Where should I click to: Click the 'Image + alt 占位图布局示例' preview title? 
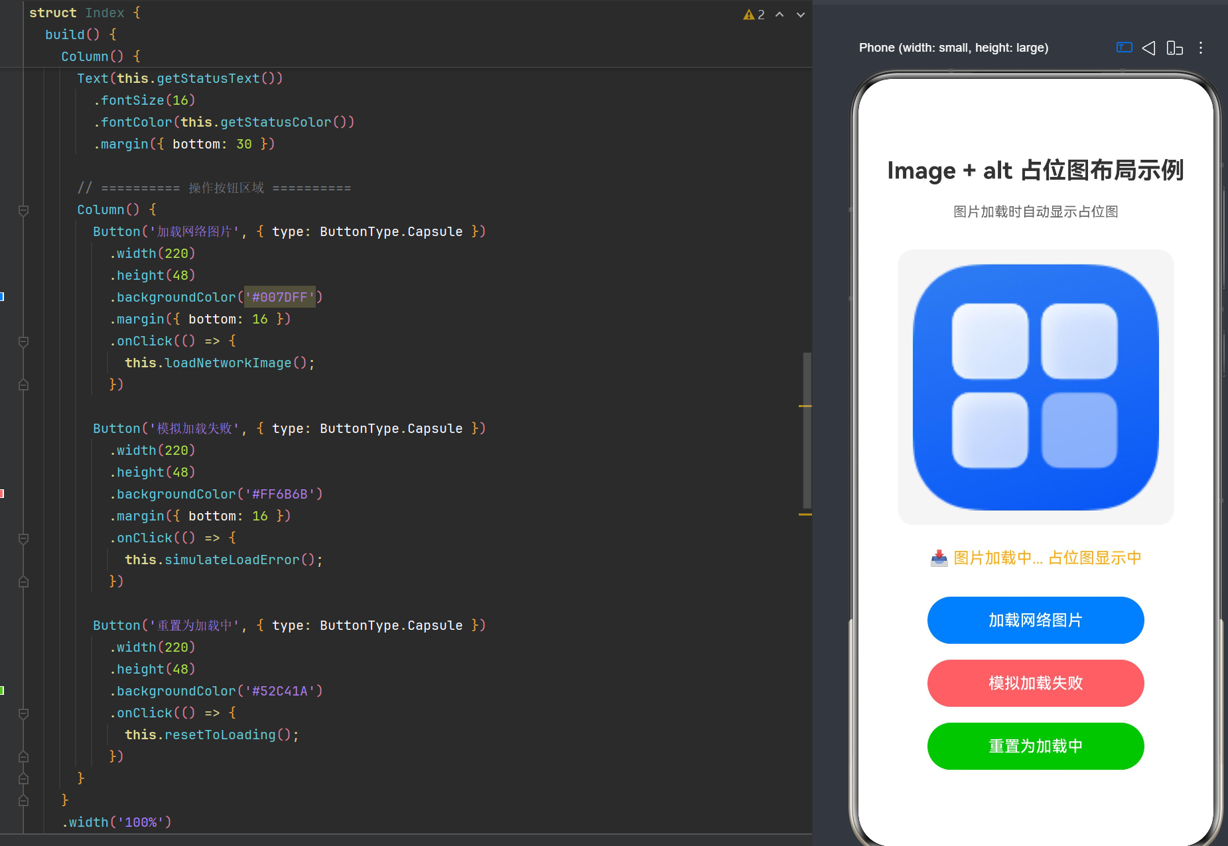coord(1036,170)
